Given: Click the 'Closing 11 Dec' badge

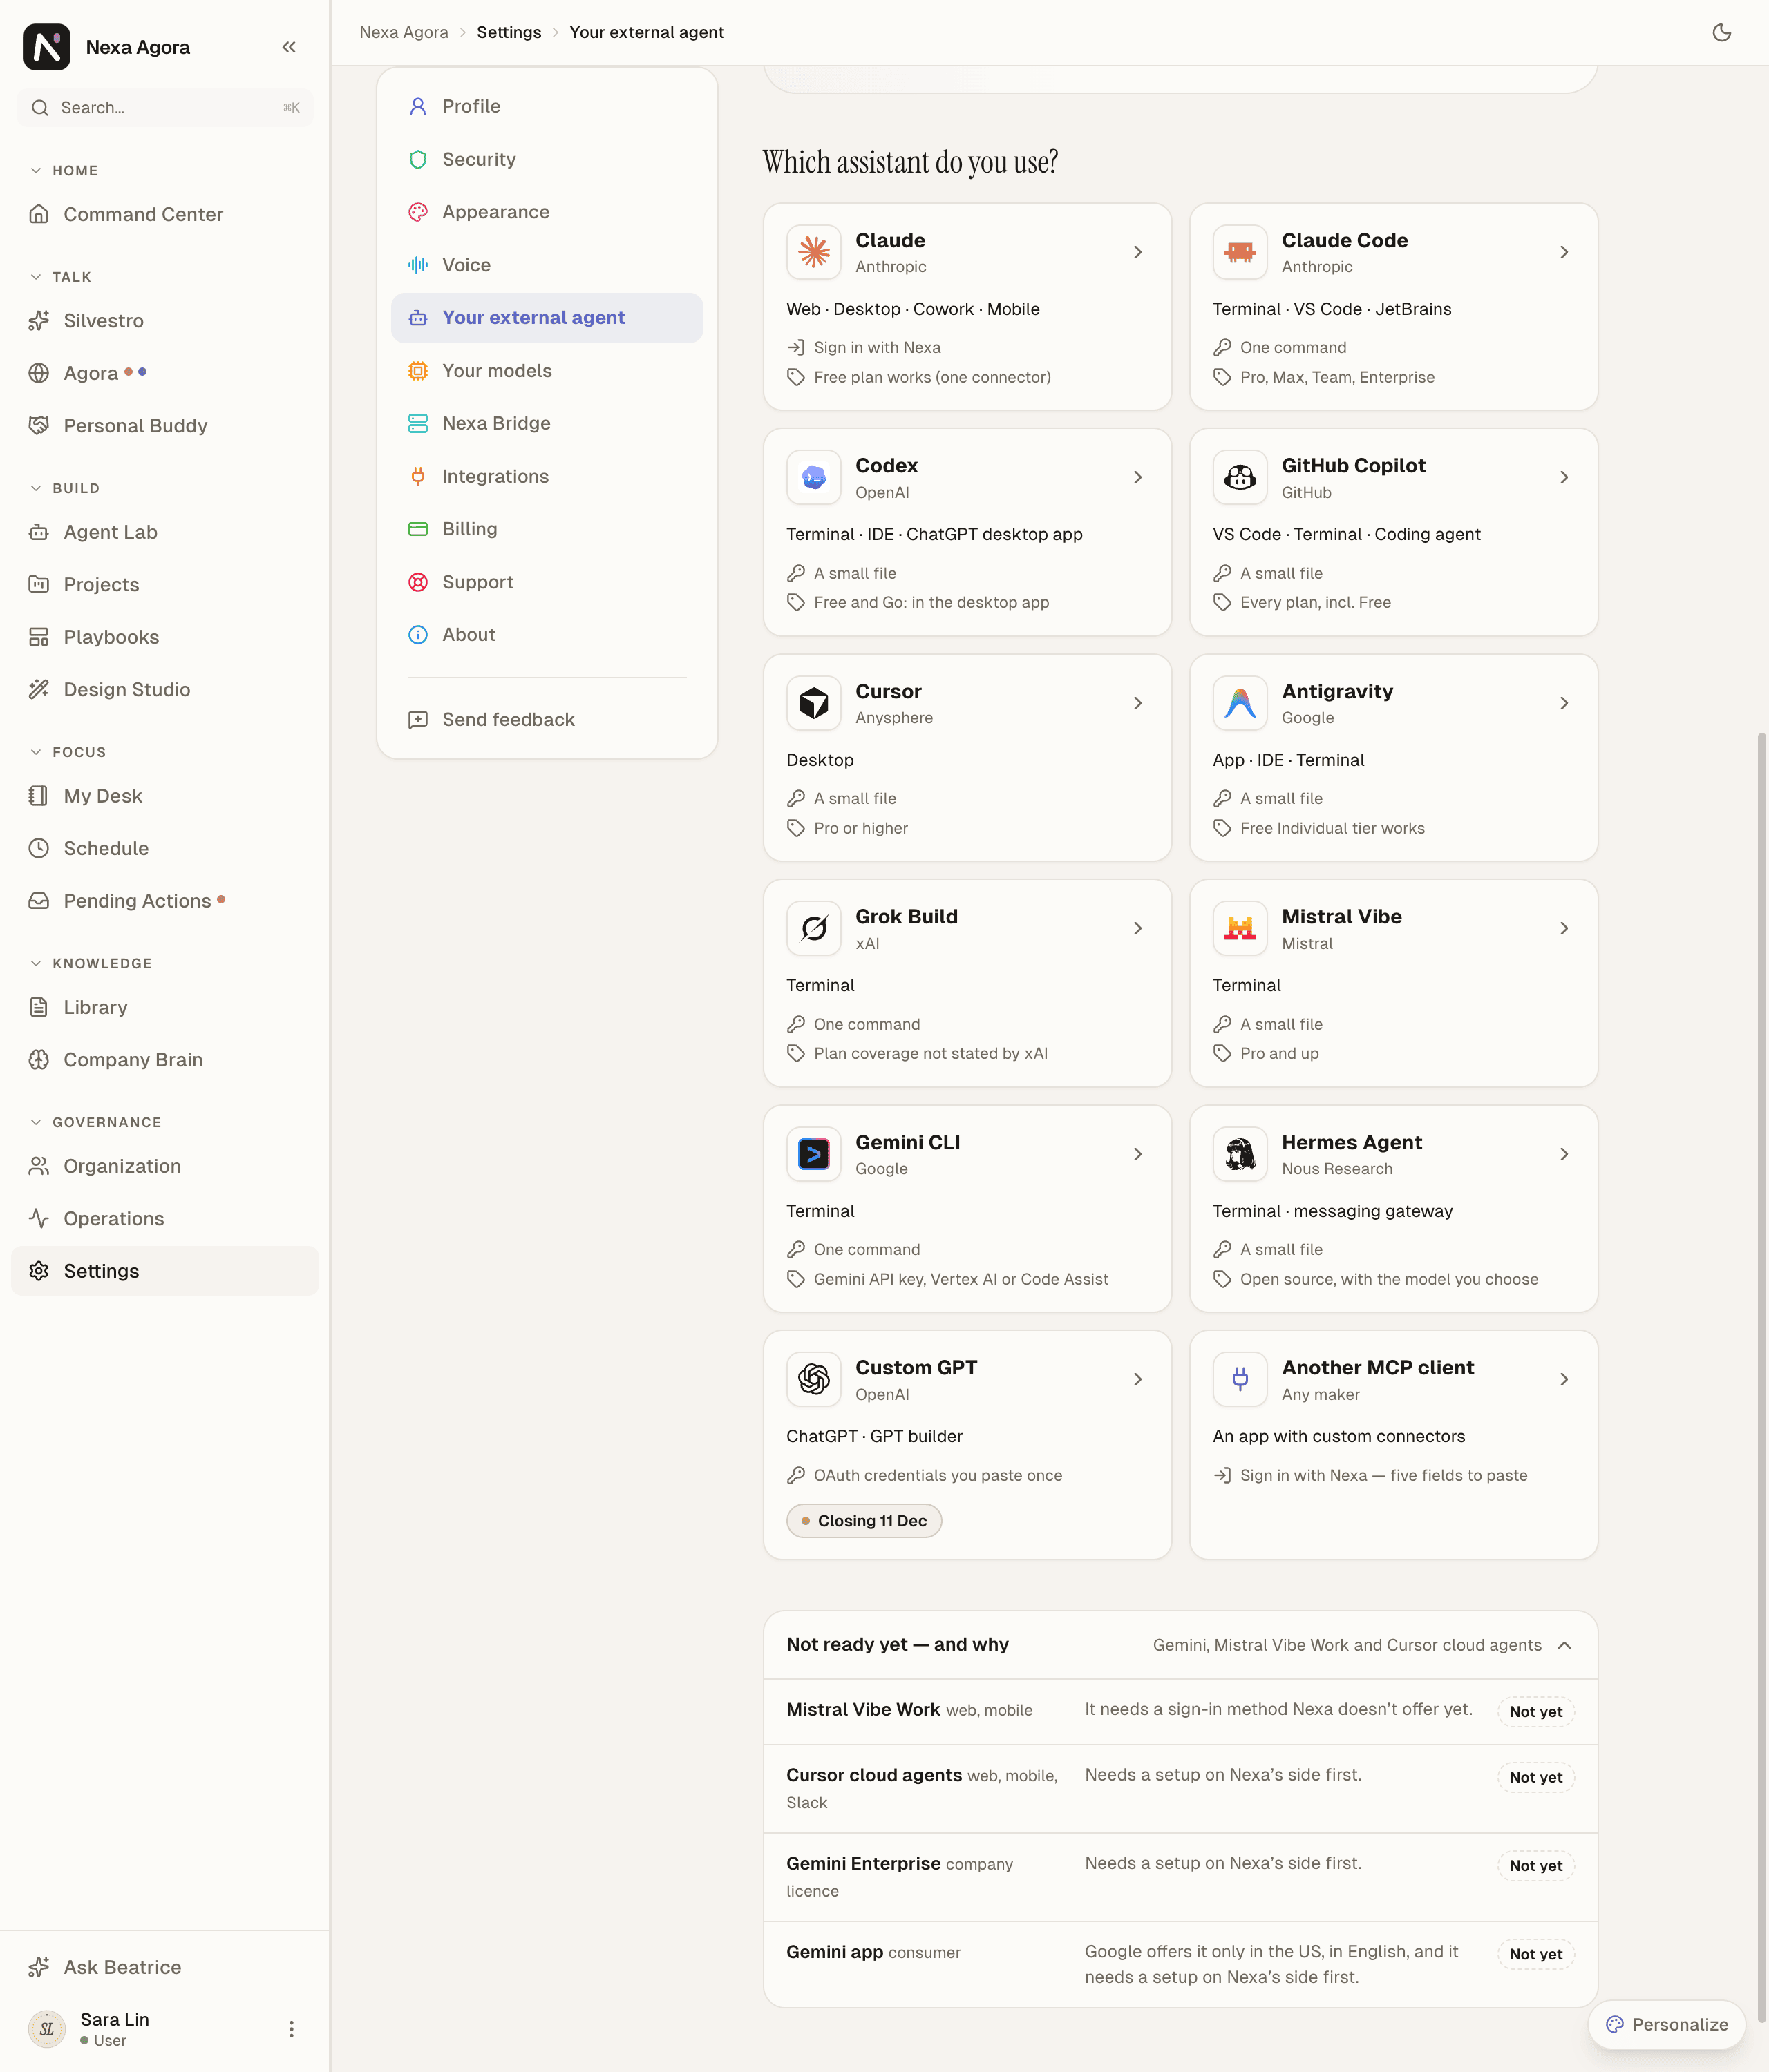Looking at the screenshot, I should click(864, 1521).
